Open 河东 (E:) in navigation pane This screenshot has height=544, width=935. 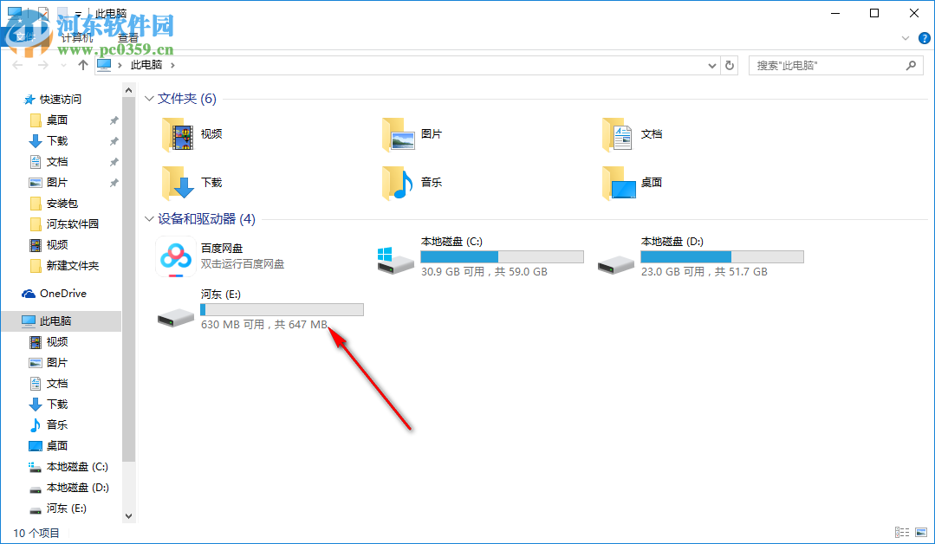point(66,508)
